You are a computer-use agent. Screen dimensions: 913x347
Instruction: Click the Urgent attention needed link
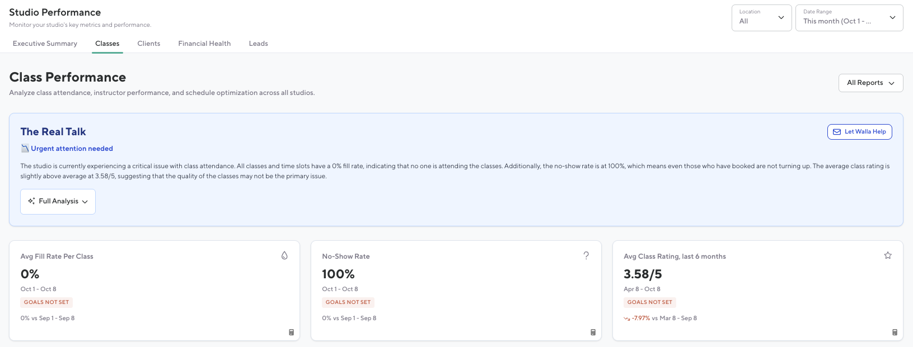coord(72,149)
